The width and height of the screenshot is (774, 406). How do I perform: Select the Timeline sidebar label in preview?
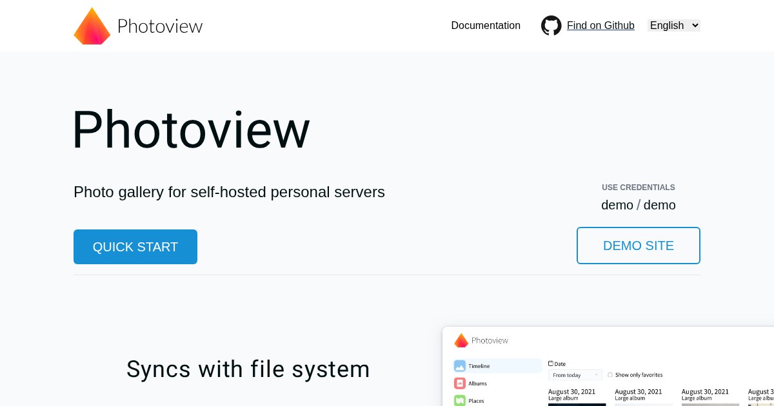[479, 366]
